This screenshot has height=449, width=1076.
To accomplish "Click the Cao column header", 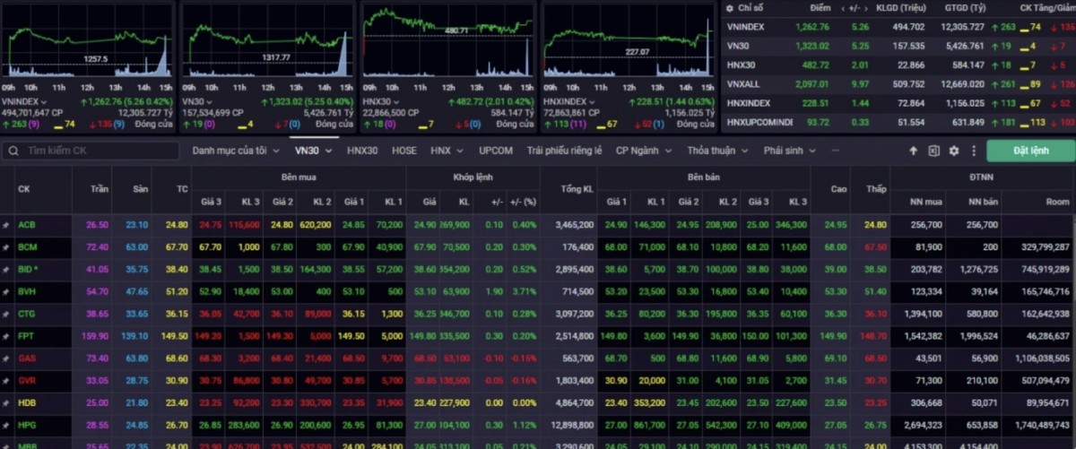I will point(839,189).
